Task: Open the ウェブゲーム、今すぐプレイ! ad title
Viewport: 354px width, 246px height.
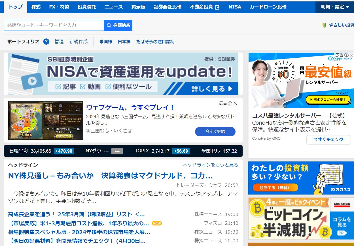Action: tap(130, 107)
